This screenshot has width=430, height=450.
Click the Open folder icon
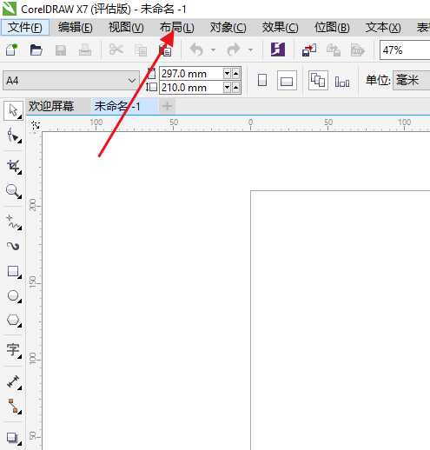pyautogui.click(x=36, y=50)
